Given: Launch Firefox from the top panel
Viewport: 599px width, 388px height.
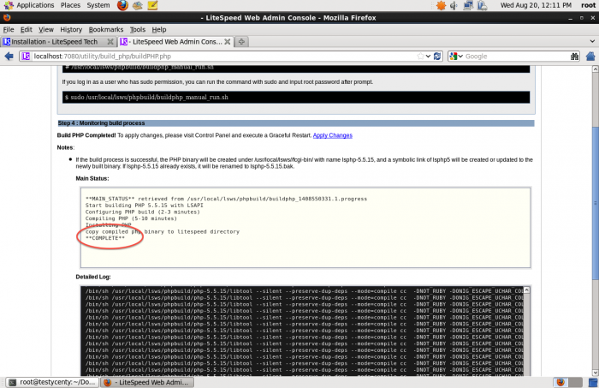Looking at the screenshot, I should pos(122,5).
